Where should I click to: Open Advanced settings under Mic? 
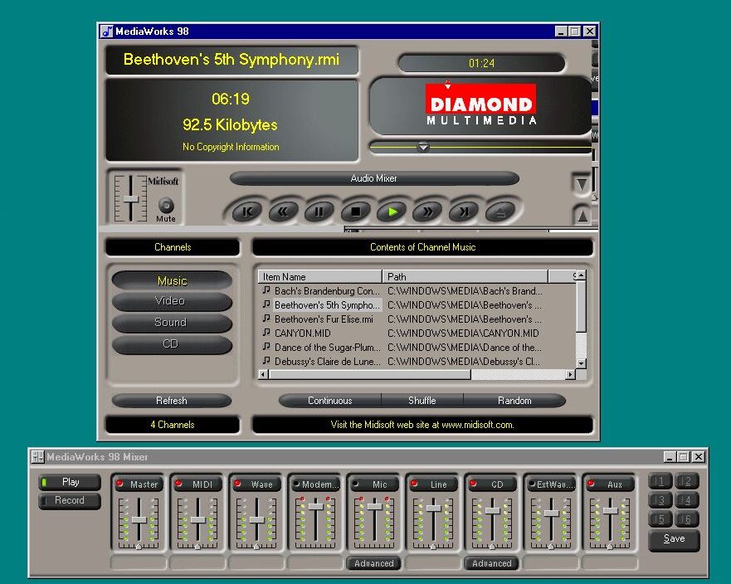pos(374,563)
